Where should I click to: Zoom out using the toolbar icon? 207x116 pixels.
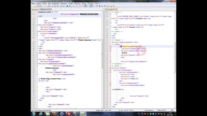(x=76, y=6)
